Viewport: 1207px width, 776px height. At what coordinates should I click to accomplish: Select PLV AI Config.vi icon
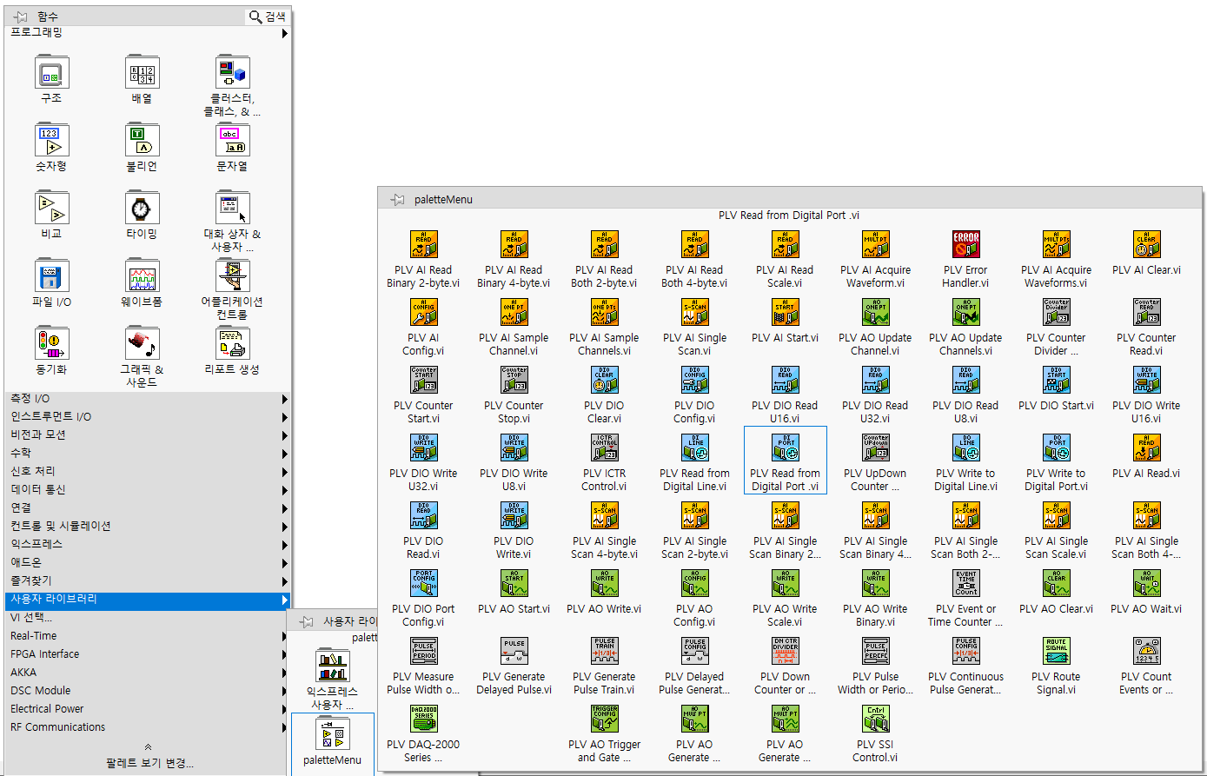[423, 312]
